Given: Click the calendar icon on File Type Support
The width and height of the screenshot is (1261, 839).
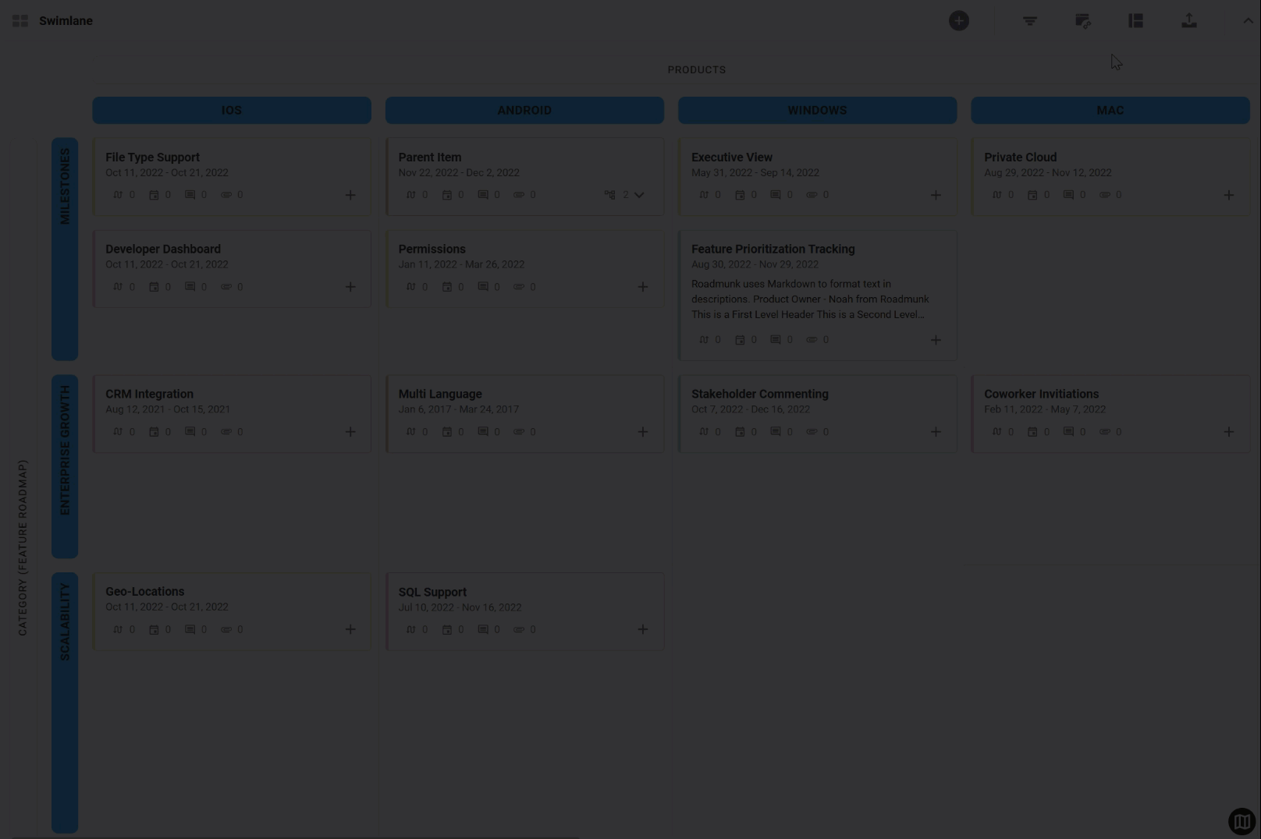Looking at the screenshot, I should point(153,194).
